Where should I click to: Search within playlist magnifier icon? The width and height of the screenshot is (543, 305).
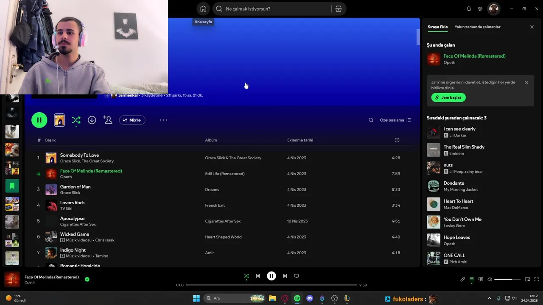click(371, 120)
